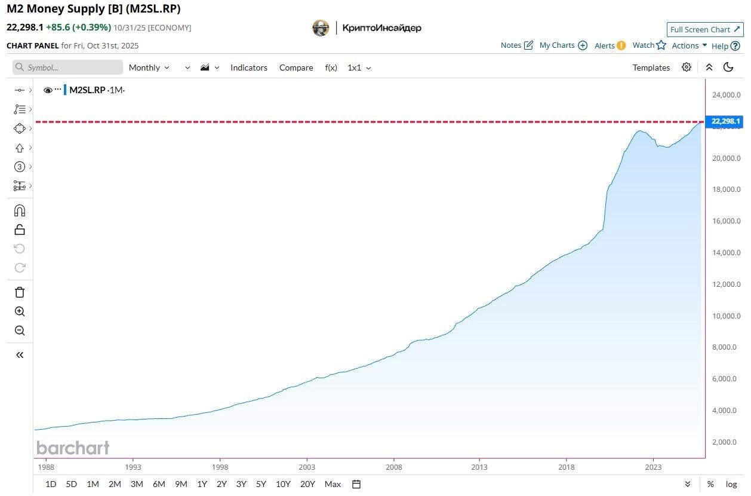The image size is (751, 496).
Task: Click the Symbol search input field
Action: pyautogui.click(x=67, y=68)
